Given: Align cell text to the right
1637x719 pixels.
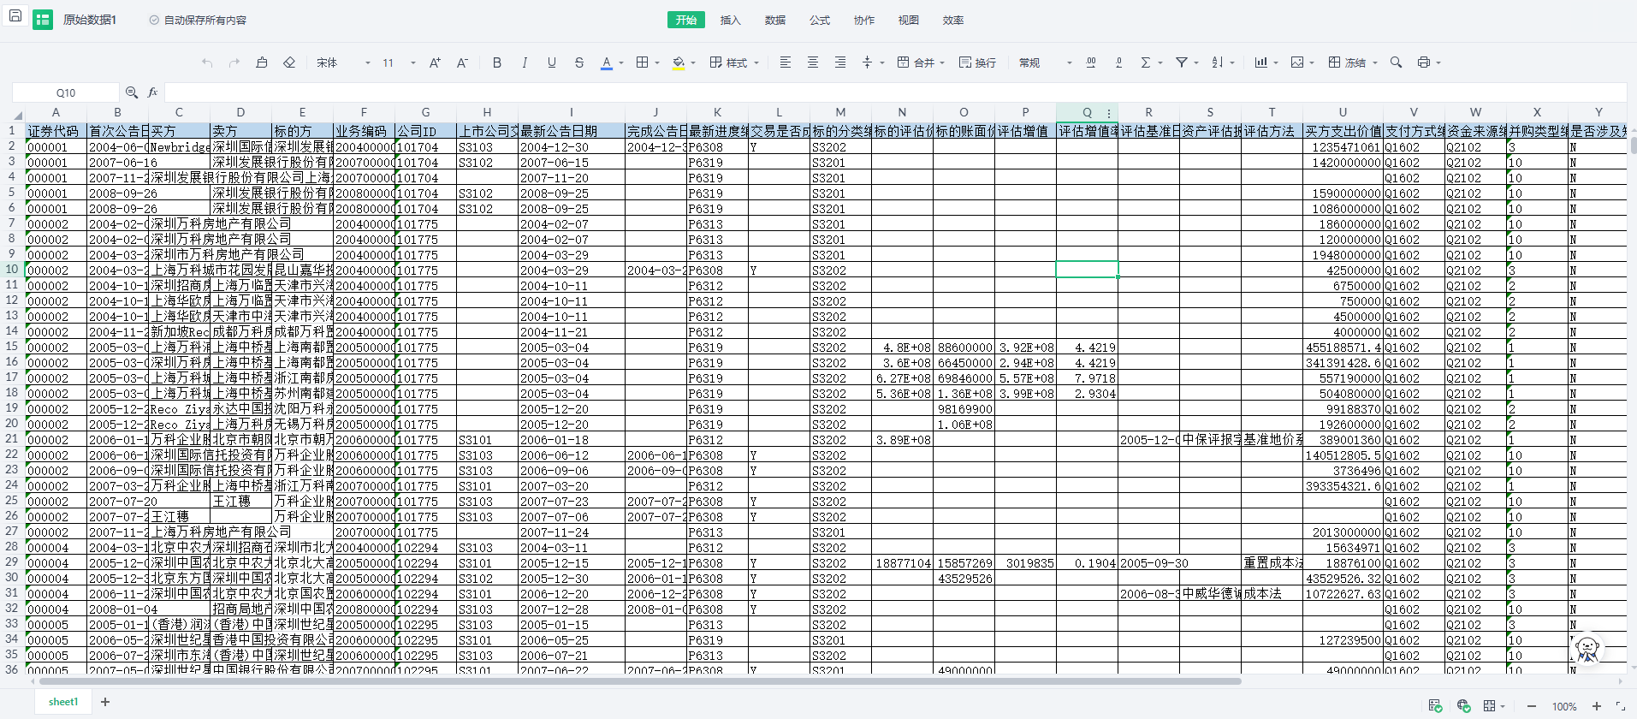Looking at the screenshot, I should (840, 62).
